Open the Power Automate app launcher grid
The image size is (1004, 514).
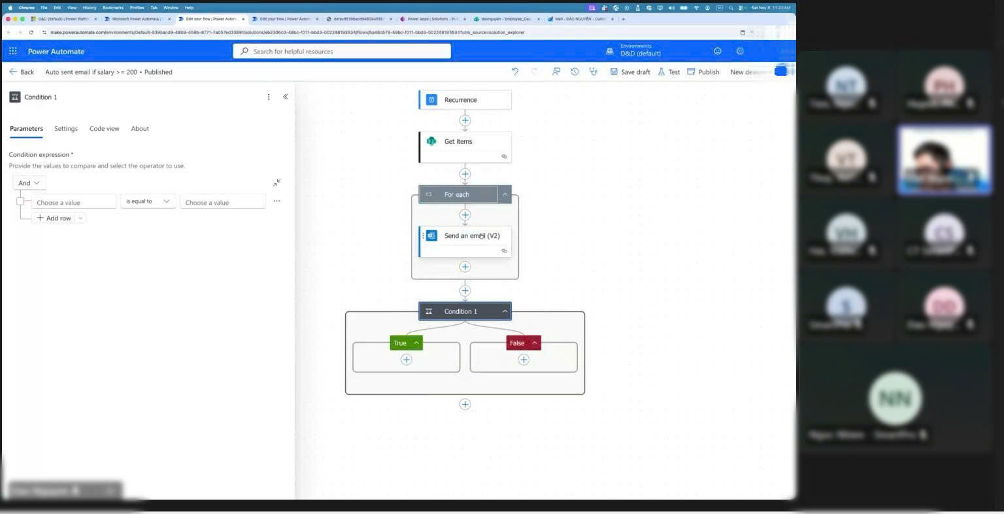point(13,51)
